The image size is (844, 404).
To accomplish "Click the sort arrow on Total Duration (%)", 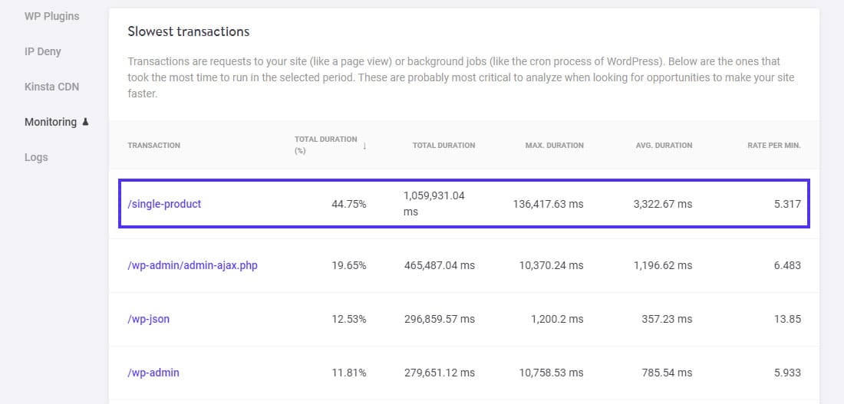I will click(364, 146).
